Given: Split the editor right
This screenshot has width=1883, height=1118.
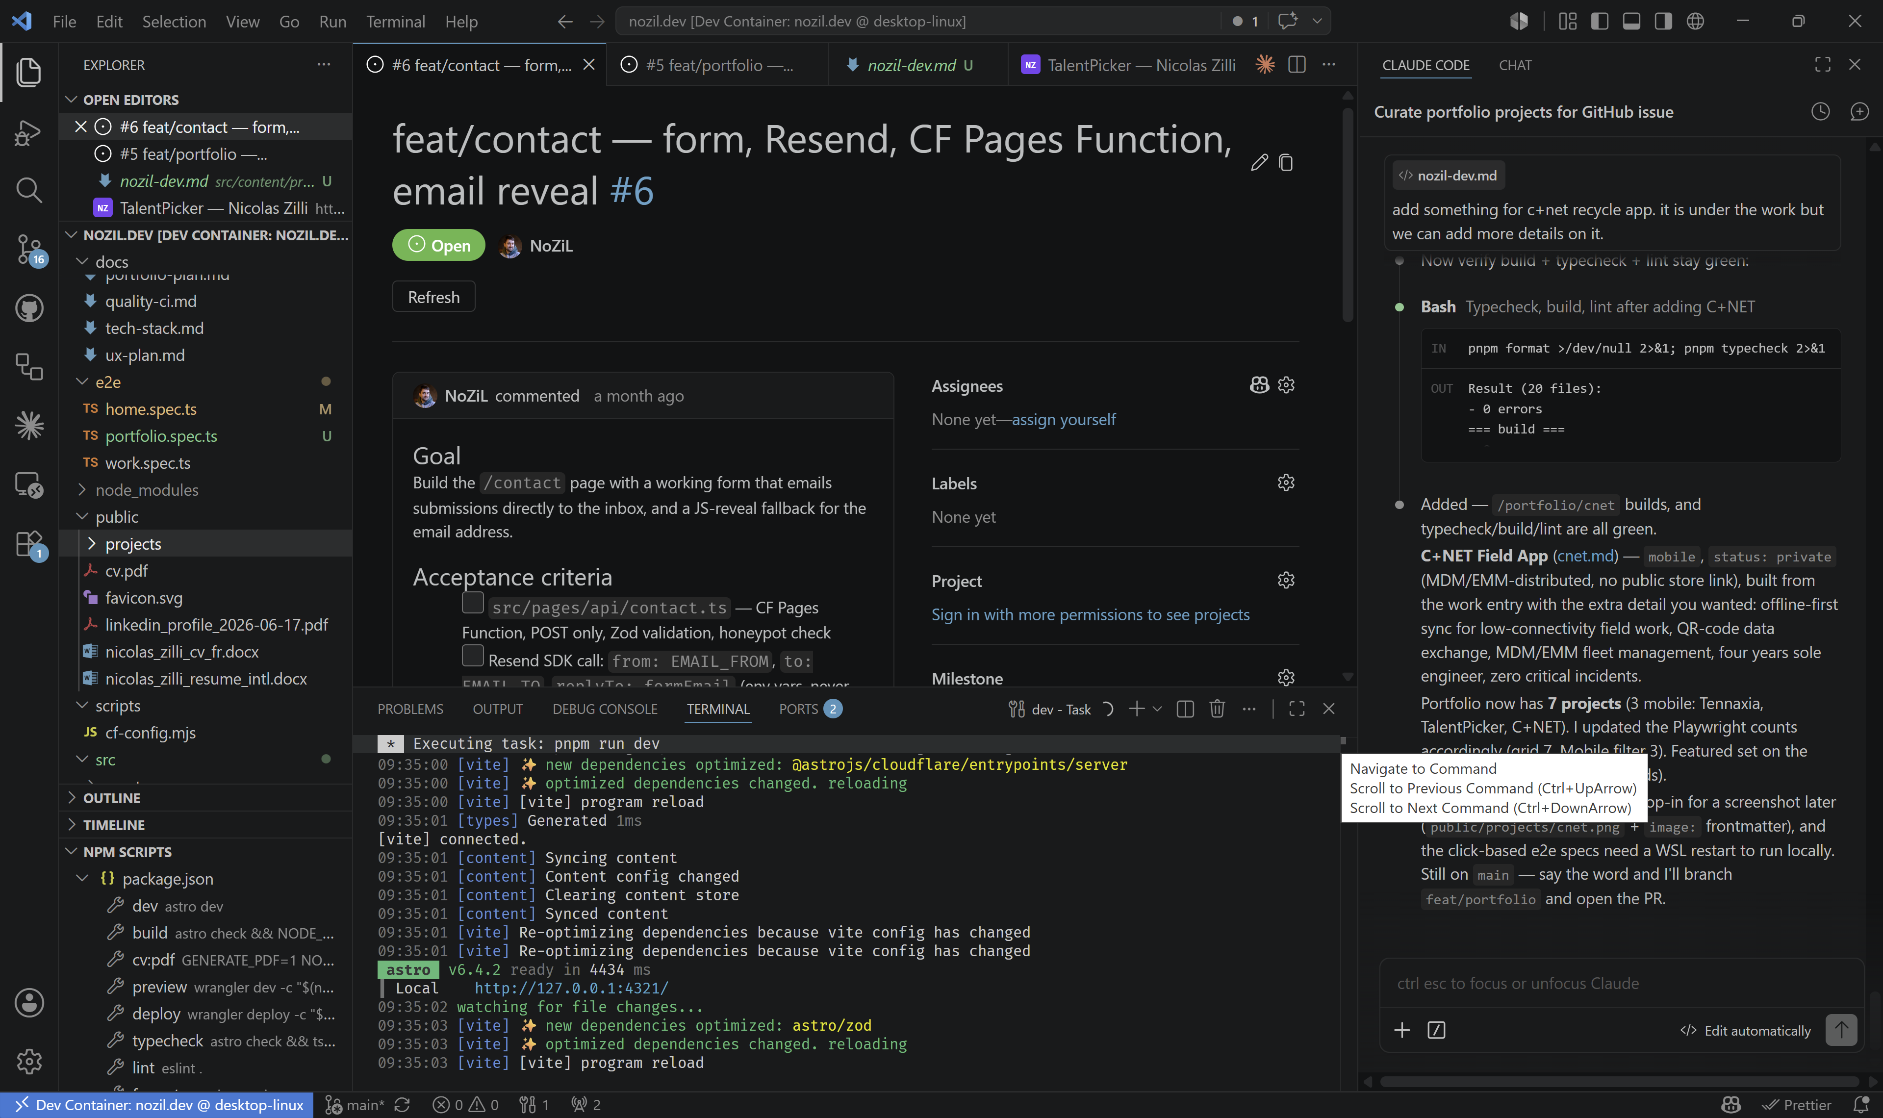Looking at the screenshot, I should click(x=1297, y=65).
